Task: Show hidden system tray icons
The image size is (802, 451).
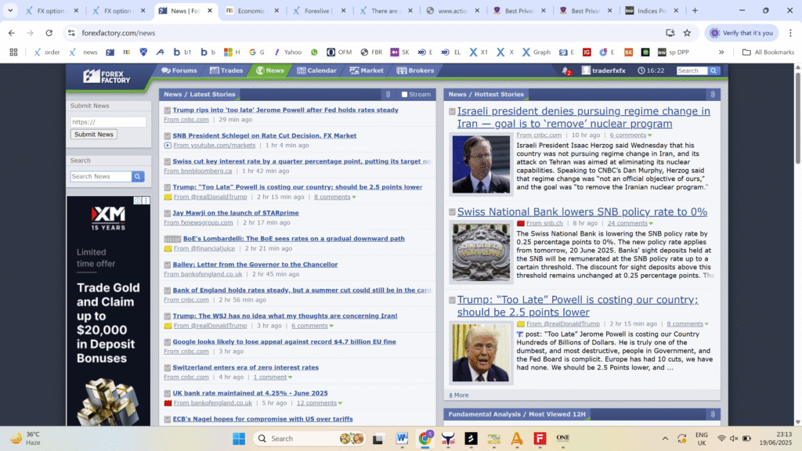Action: (x=665, y=438)
